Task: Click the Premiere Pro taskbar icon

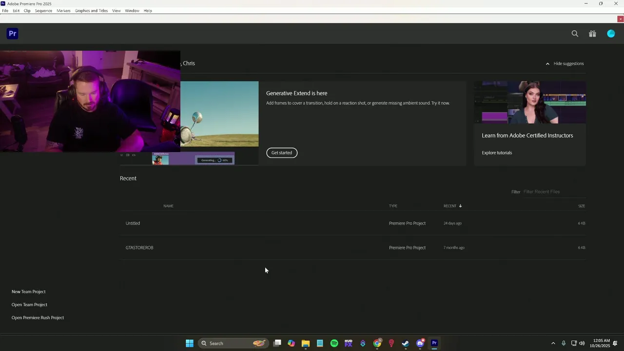Action: coord(434,343)
